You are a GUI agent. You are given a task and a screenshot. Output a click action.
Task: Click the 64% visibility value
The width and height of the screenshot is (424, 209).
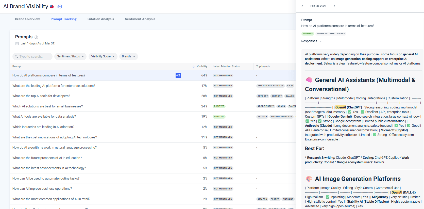(x=204, y=75)
